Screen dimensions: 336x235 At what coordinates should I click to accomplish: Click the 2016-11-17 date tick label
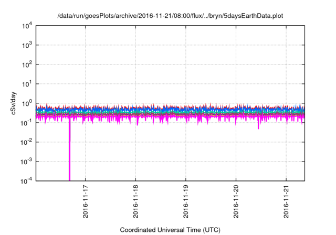(85, 201)
